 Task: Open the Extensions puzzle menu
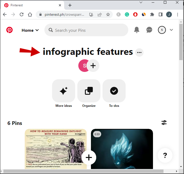(x=152, y=14)
